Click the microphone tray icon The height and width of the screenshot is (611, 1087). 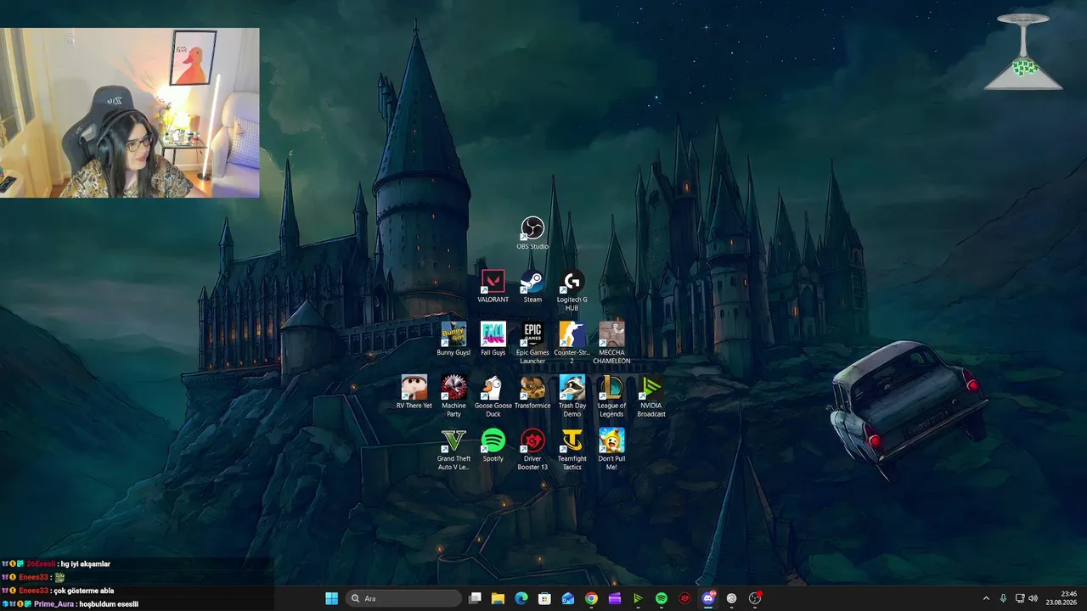pos(1003,598)
